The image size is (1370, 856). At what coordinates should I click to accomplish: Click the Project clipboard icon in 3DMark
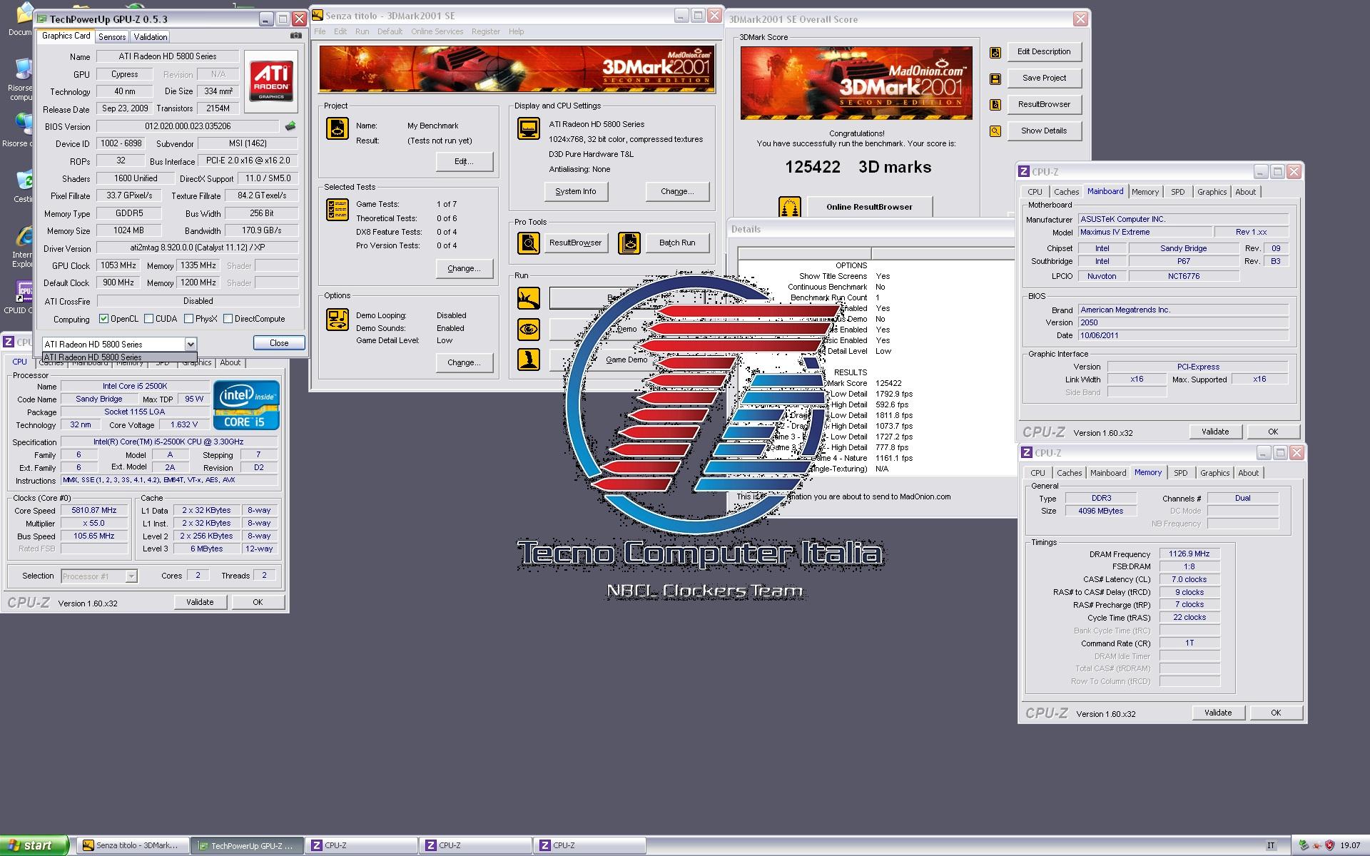(338, 128)
